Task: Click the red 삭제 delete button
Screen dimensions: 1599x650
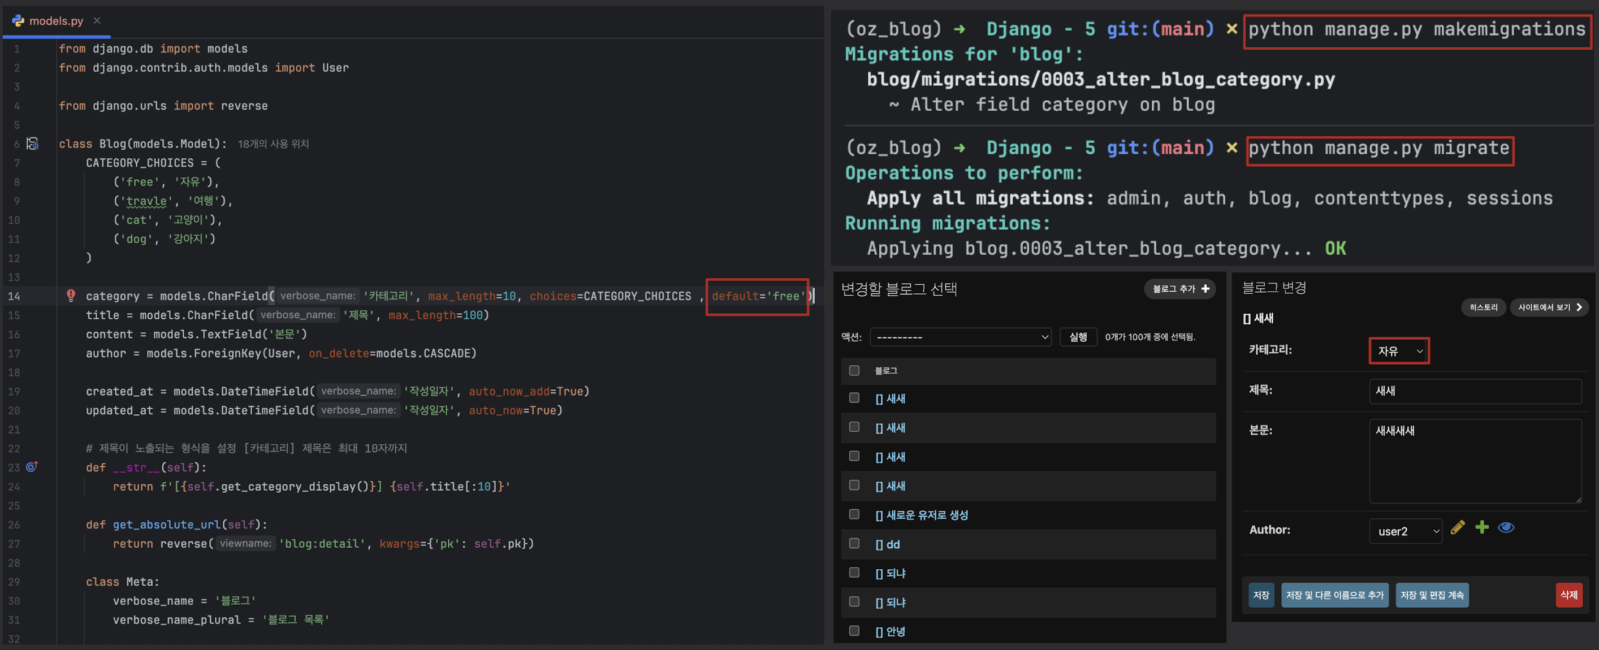Action: coord(1568,595)
